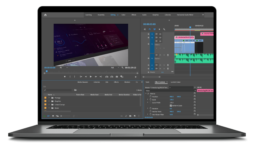
Task: Open Program Monitor settings wrench
Action: tap(122, 67)
